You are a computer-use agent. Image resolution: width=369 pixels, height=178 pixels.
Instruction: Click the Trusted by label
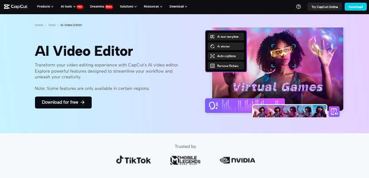tap(186, 147)
